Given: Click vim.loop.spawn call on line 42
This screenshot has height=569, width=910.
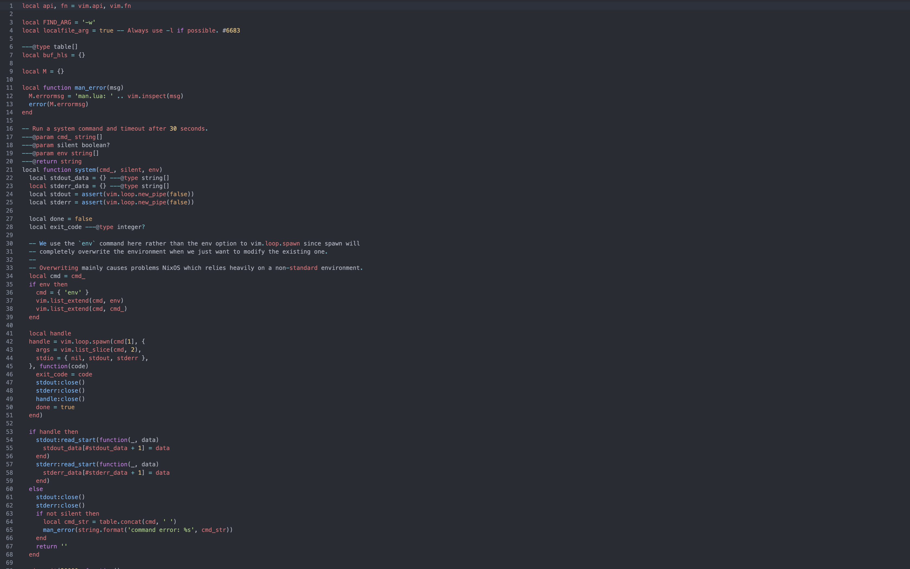Looking at the screenshot, I should [85, 342].
